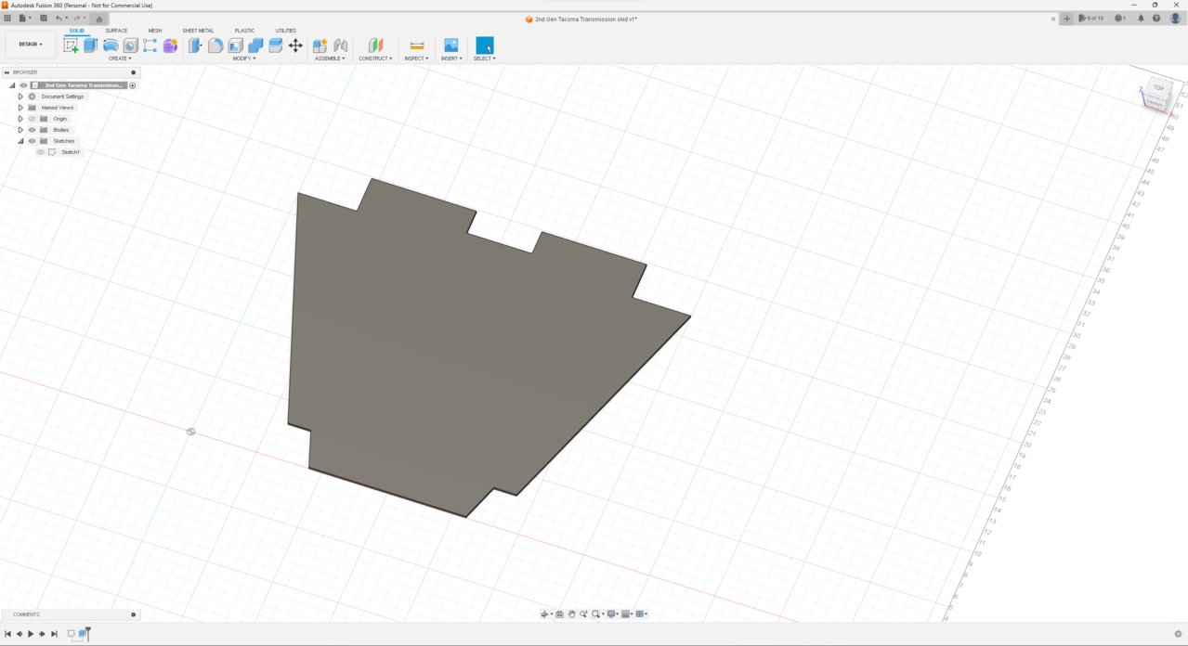Switch to the Mesh tab
The width and height of the screenshot is (1188, 646).
tap(155, 31)
